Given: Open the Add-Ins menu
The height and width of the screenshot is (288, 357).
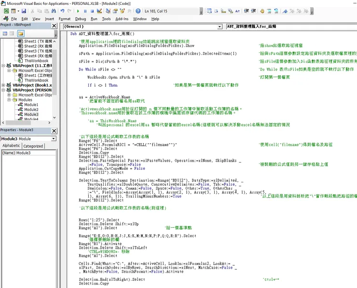Looking at the screenshot, I should 122,19.
